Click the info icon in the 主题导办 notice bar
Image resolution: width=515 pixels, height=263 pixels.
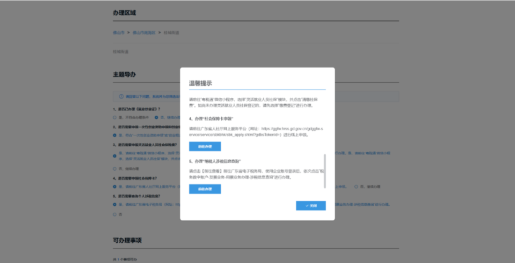point(121,97)
